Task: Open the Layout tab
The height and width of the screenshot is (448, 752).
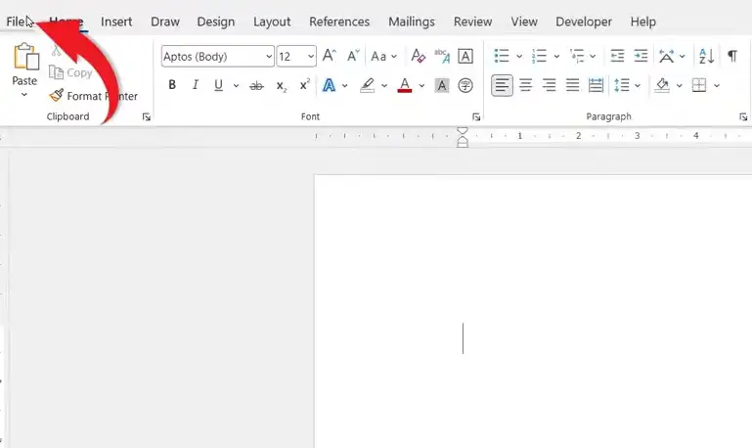Action: (x=272, y=22)
